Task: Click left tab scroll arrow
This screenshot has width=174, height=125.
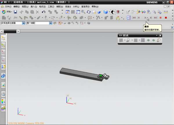Action: pyautogui.click(x=2, y=32)
